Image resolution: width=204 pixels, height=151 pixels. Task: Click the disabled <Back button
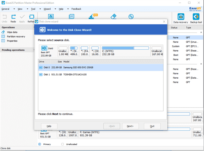tap(112, 126)
